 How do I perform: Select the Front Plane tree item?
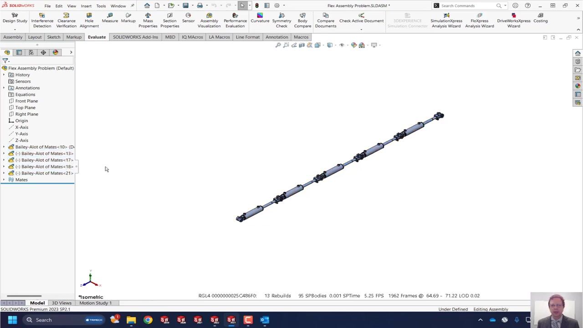[26, 101]
